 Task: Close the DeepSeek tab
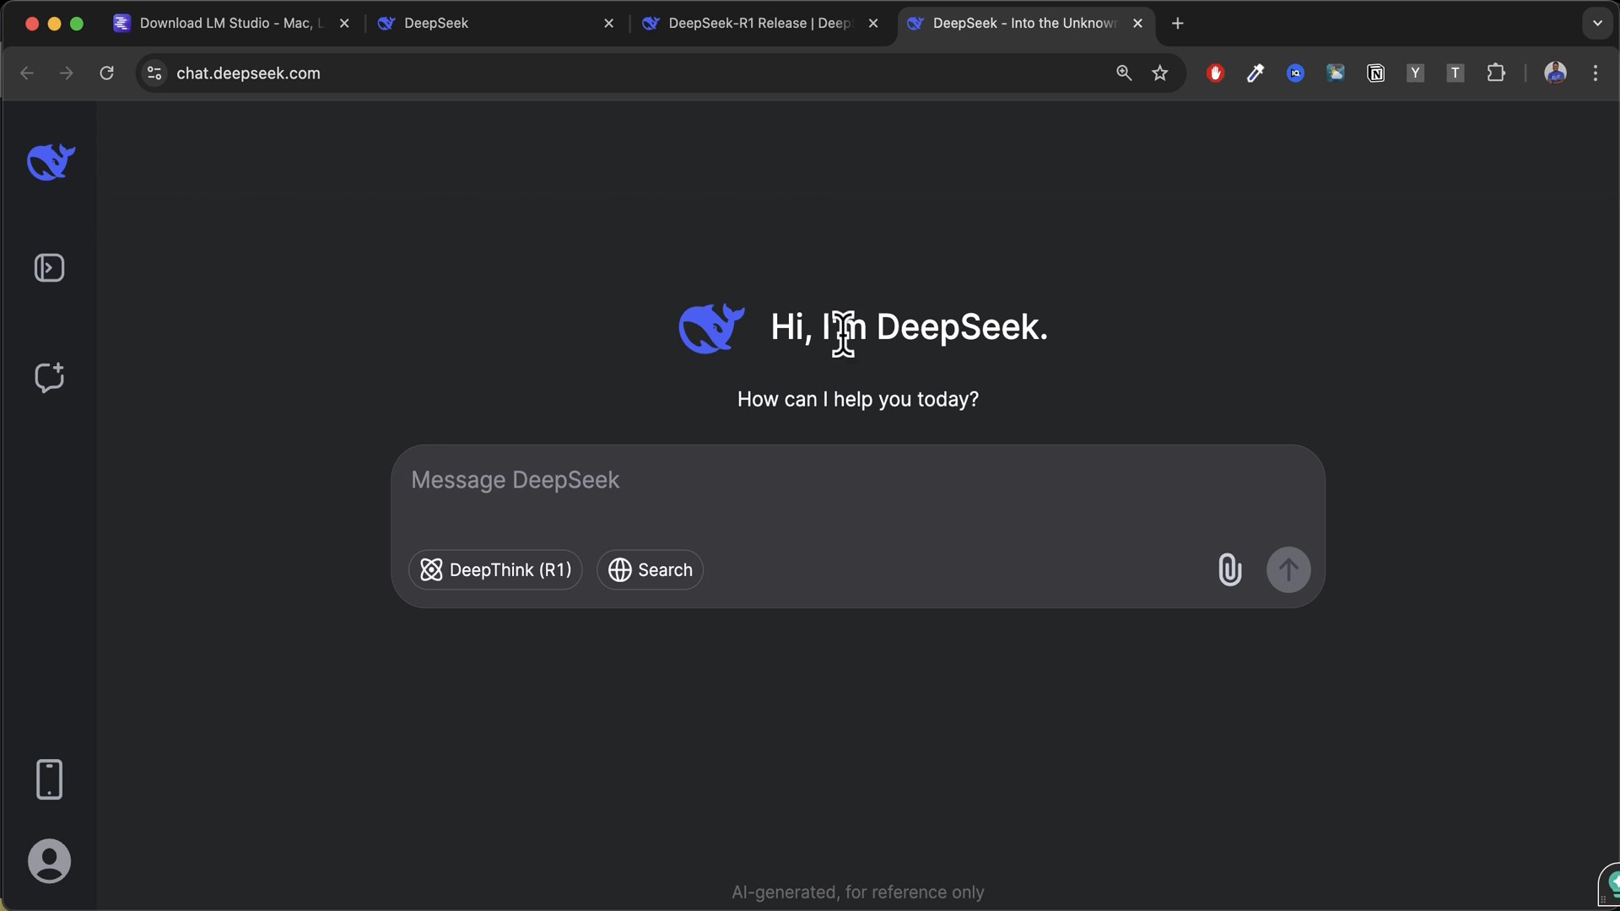click(608, 24)
